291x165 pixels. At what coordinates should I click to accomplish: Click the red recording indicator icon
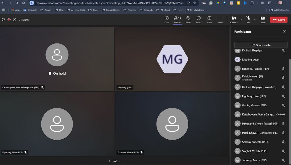point(9,20)
